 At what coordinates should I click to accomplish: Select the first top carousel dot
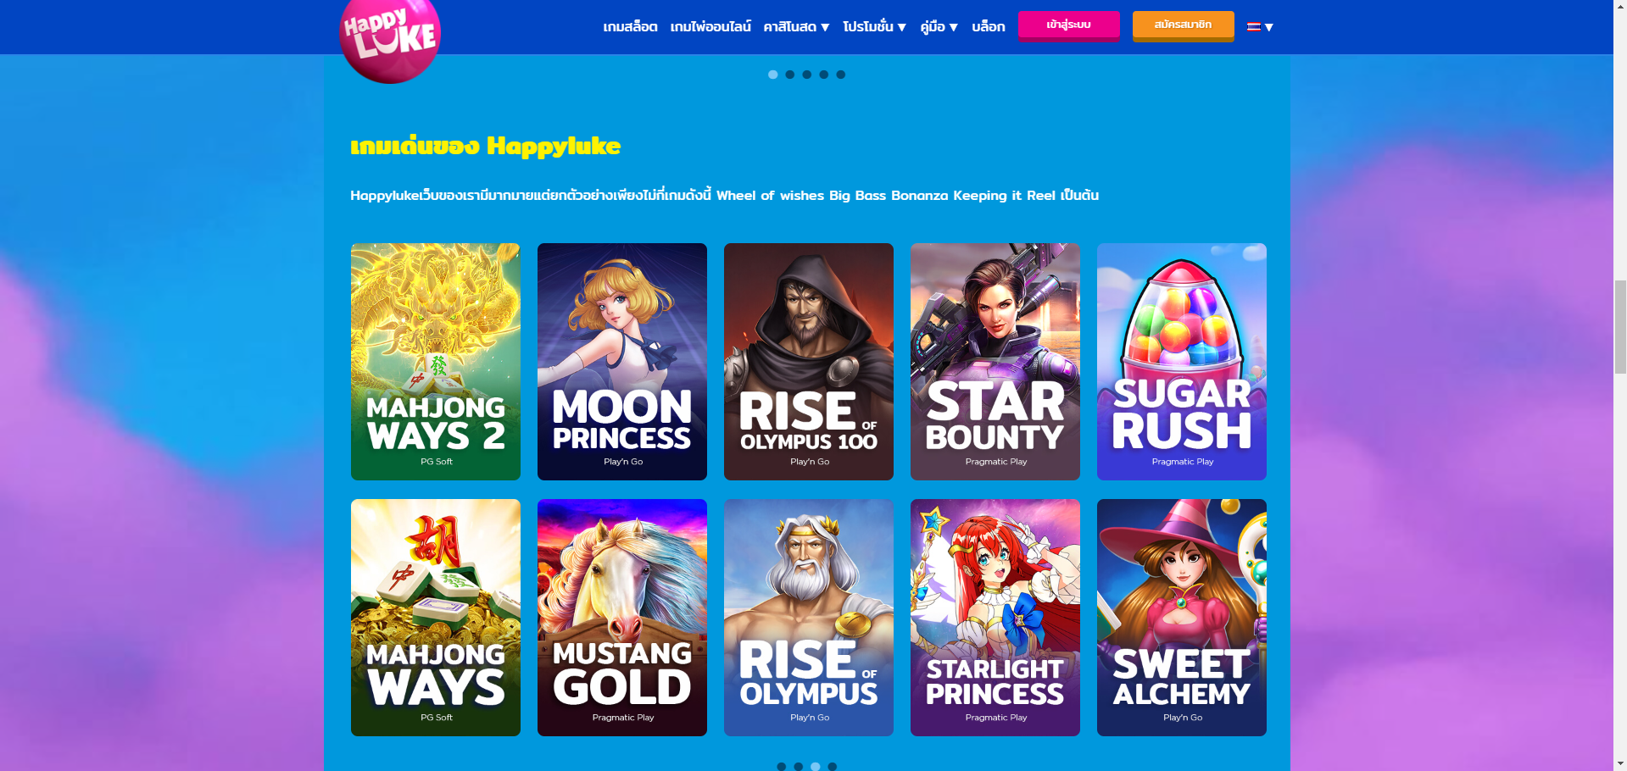coord(772,75)
